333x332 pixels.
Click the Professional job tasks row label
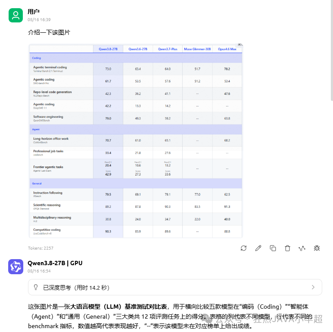tap(48, 151)
